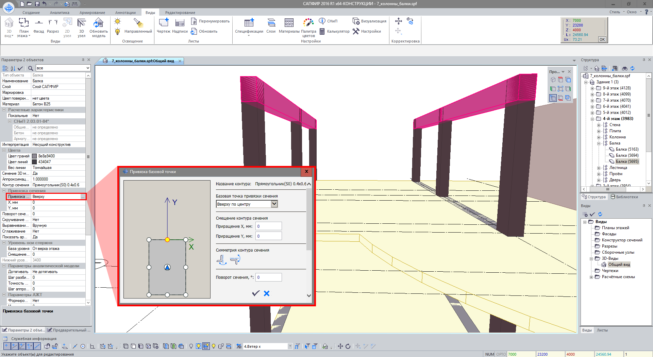Image resolution: width=653 pixels, height=357 pixels.
Task: Switch to the Армирование ribbon tab
Action: click(x=92, y=13)
